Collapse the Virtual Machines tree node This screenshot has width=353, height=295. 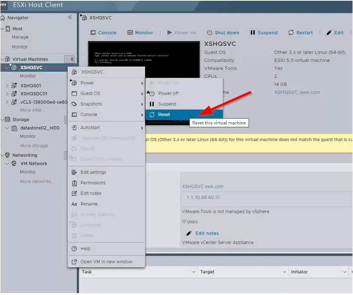(x=2, y=59)
